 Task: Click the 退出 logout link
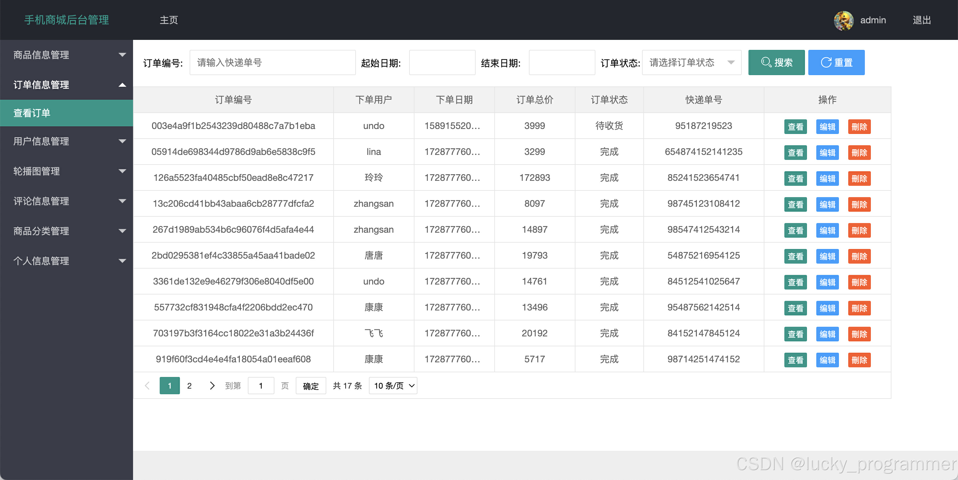point(921,20)
